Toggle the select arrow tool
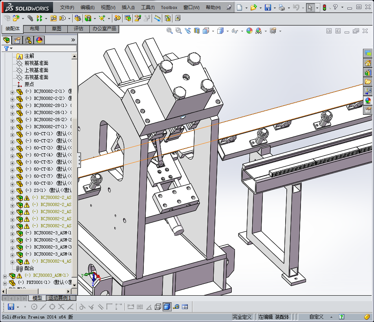 [310, 7]
